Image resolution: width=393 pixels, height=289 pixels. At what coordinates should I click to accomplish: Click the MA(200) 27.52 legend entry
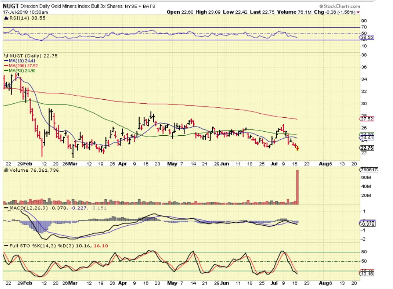tap(23, 66)
